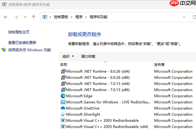Open 启用或关闭 Windows 功能 link
The height and width of the screenshot is (130, 196).
29,50
